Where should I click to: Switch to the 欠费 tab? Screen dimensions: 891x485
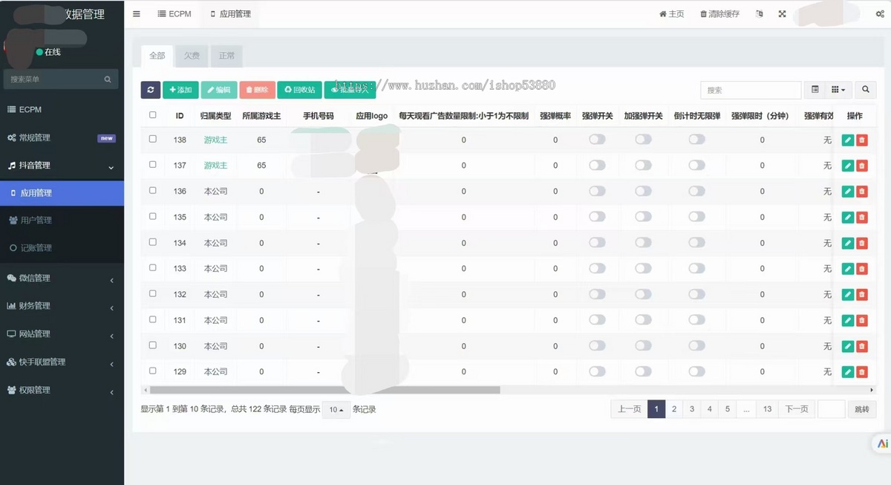(192, 56)
